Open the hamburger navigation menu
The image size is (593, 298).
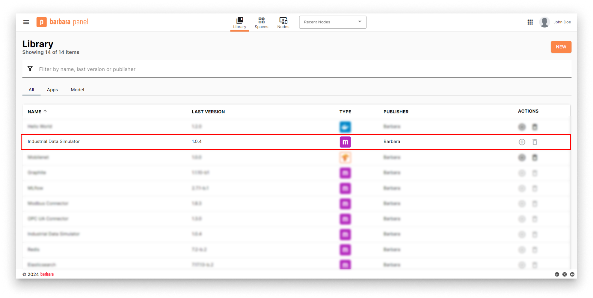[26, 22]
